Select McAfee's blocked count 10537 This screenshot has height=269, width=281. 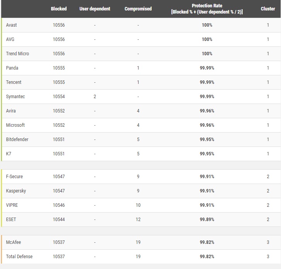[x=59, y=242]
